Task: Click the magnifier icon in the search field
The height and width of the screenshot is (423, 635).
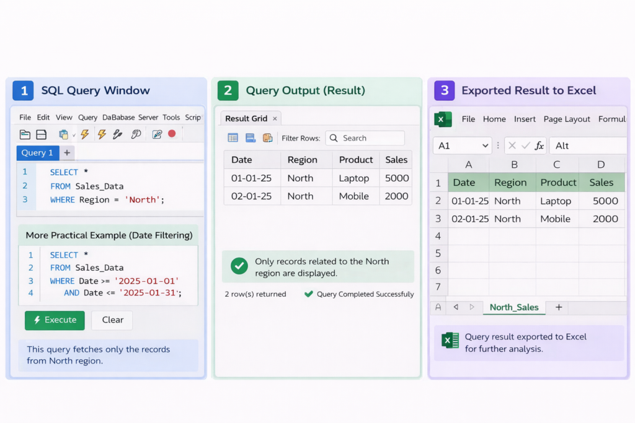Action: [x=334, y=138]
